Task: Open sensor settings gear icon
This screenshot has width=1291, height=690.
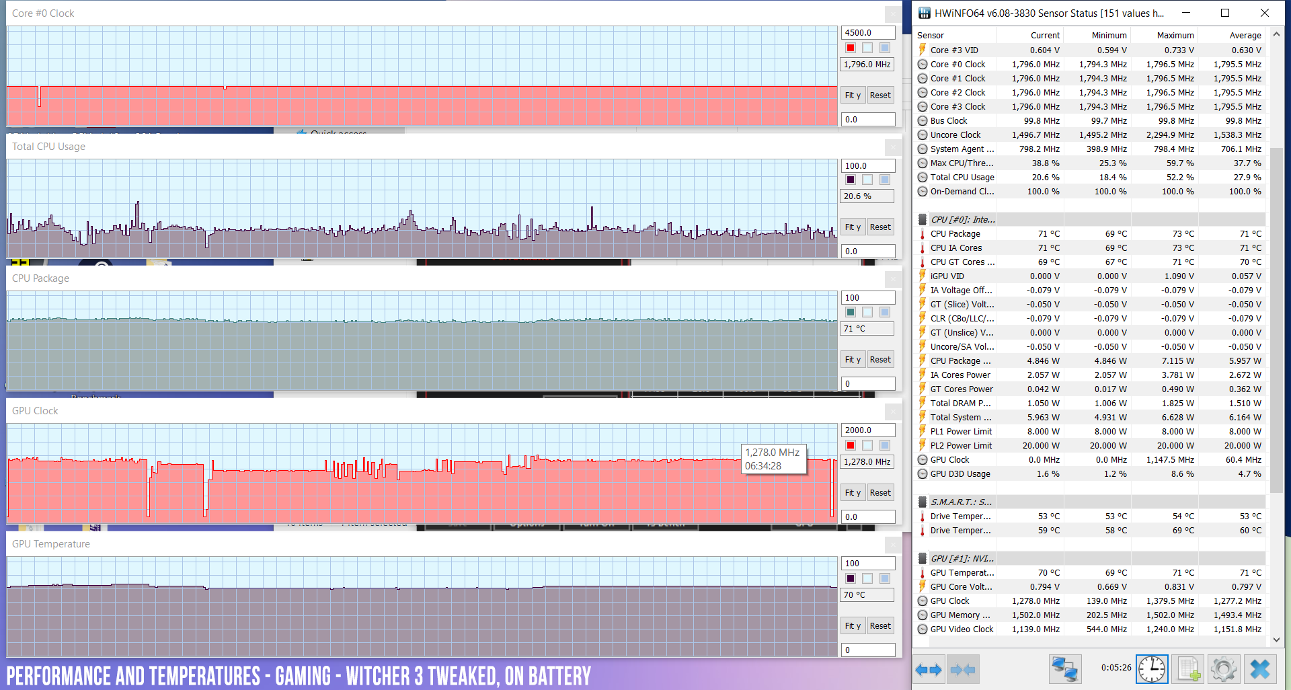Action: [x=1223, y=670]
